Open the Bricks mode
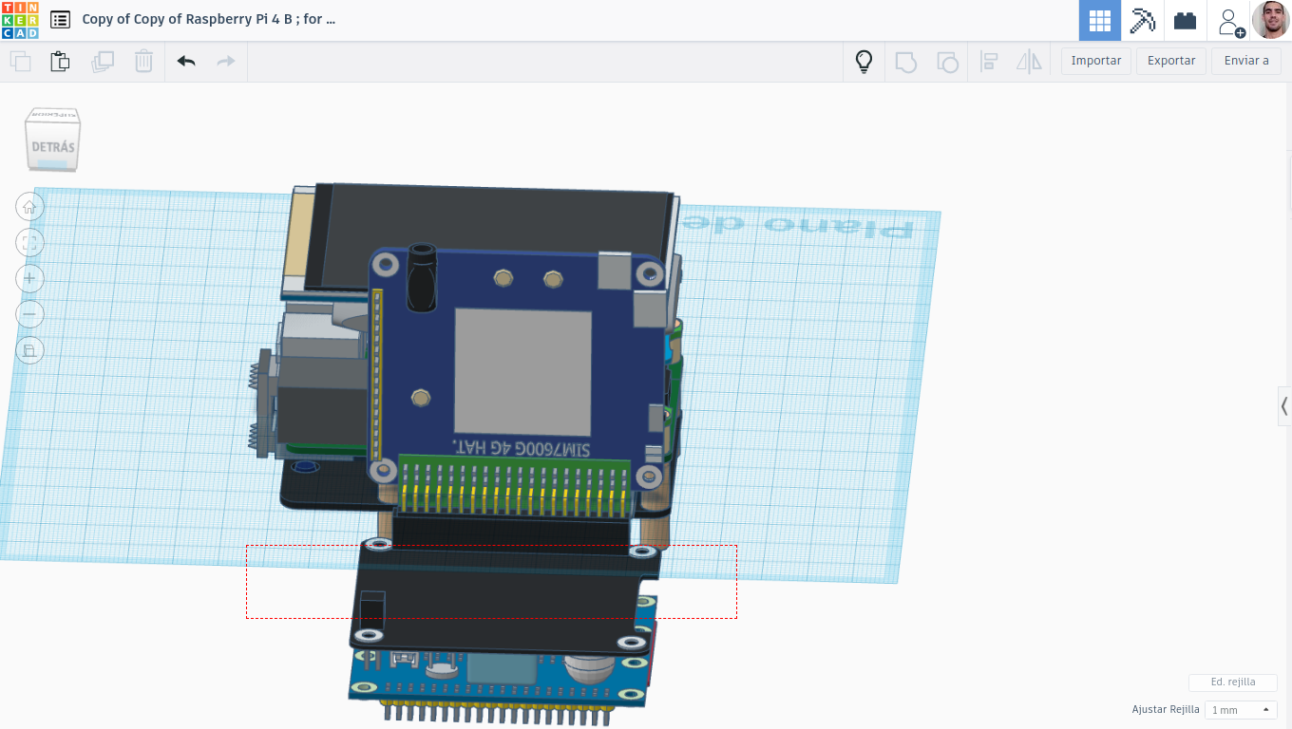Viewport: 1292px width, 729px height. click(1185, 20)
